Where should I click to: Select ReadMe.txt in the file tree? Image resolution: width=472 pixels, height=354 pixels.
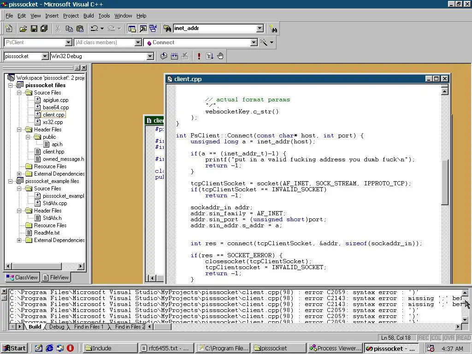[x=47, y=233]
